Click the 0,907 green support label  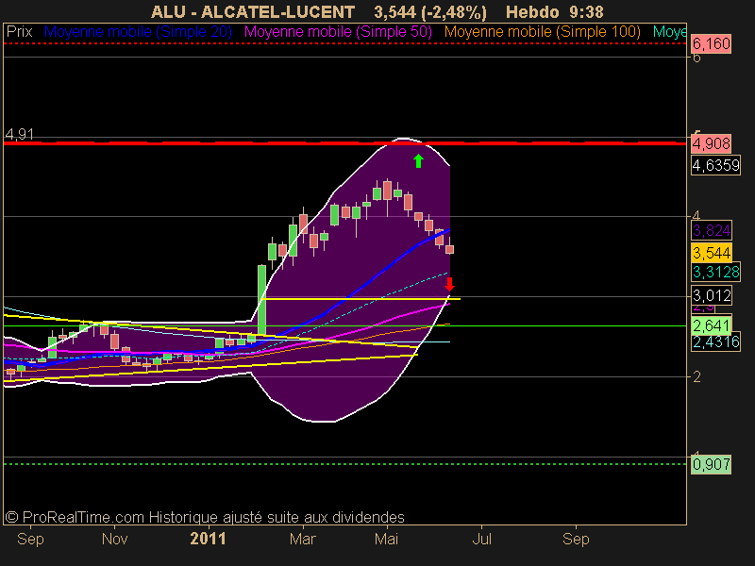pyautogui.click(x=712, y=464)
